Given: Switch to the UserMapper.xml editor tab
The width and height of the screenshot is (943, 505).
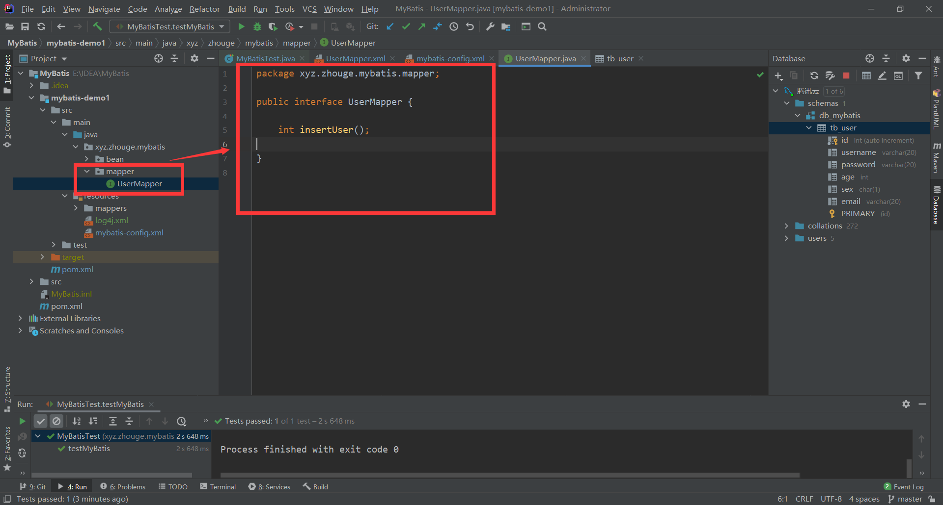Looking at the screenshot, I should [356, 59].
